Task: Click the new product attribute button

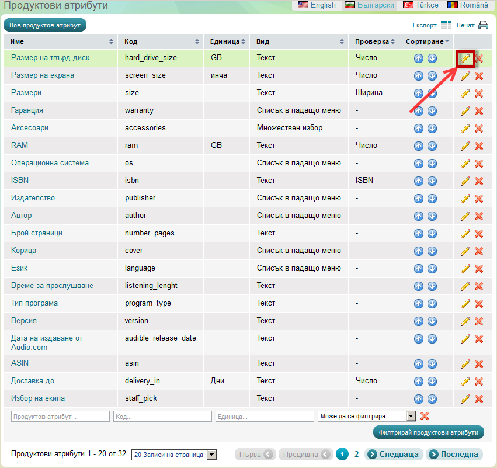Action: (x=45, y=25)
